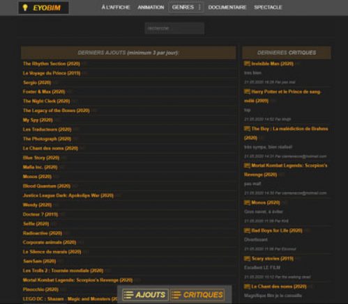Select the SPECTACLE menu item
Screen dimensions: 348x304
(x=268, y=8)
